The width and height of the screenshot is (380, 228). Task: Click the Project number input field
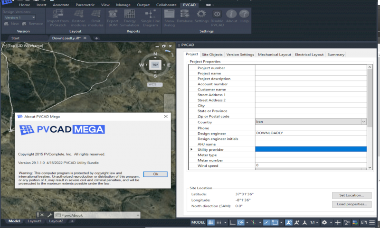pyautogui.click(x=311, y=68)
